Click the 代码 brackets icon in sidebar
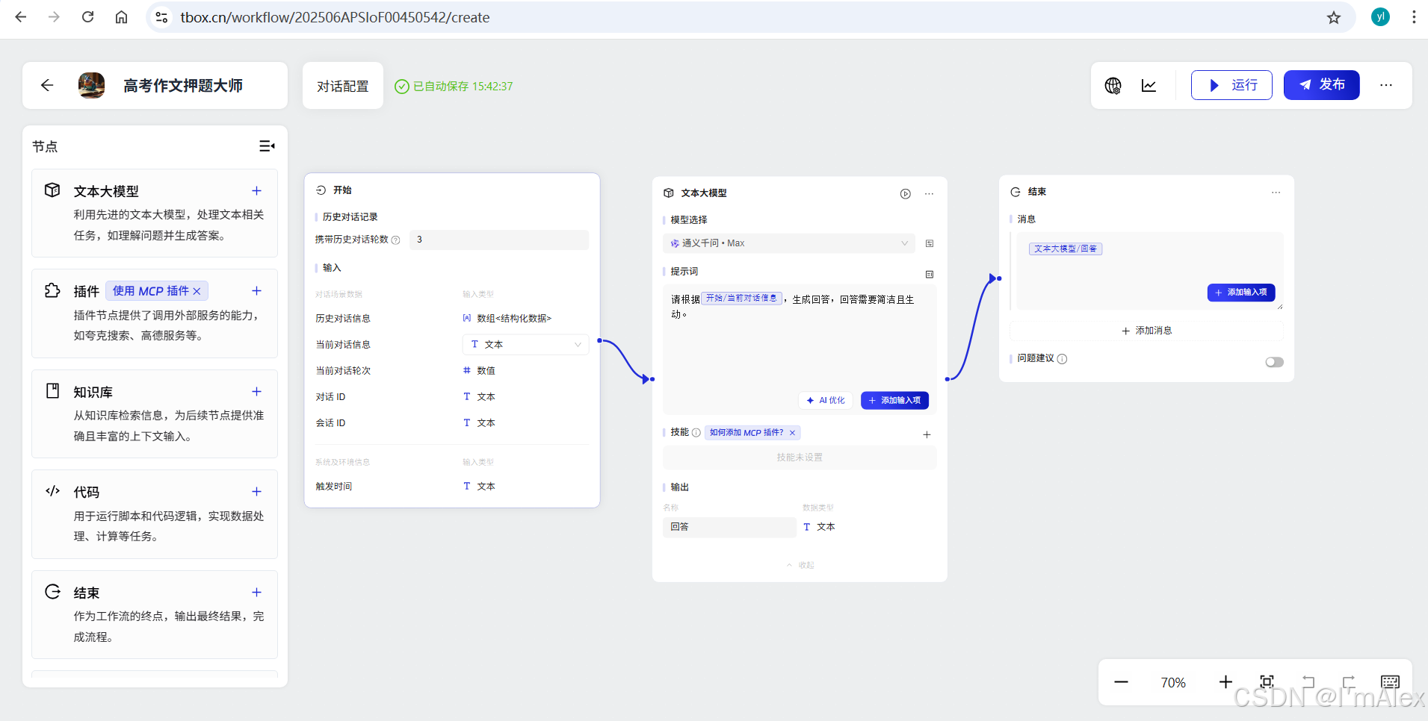Screen dimensions: 1428x721 pyautogui.click(x=52, y=491)
